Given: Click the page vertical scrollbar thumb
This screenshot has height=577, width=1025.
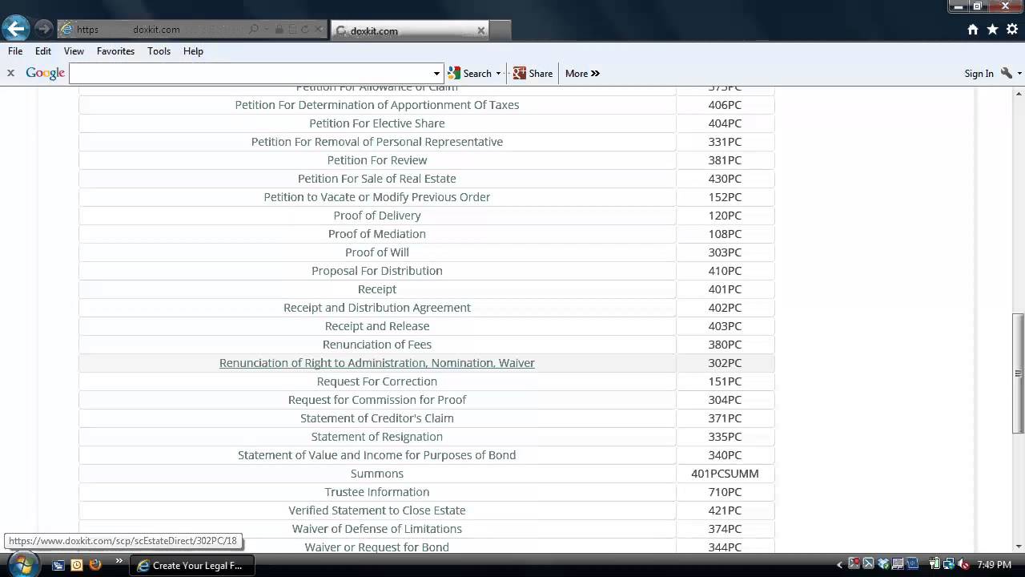Looking at the screenshot, I should tap(1018, 373).
